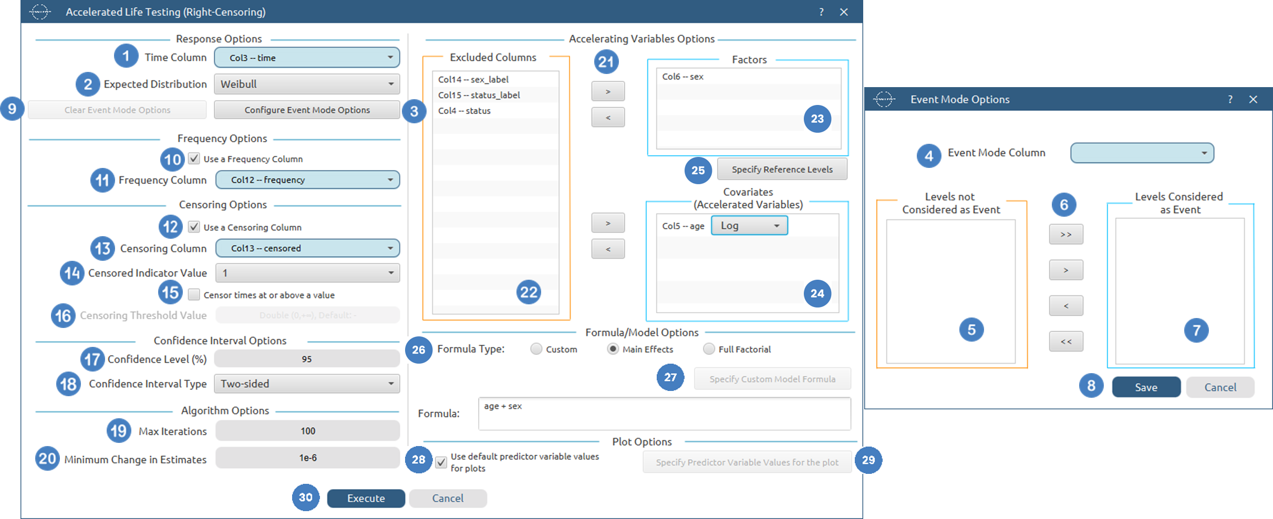Move selected column into Covariates with > button
Viewport: 1273px width, 519px height.
pos(608,223)
